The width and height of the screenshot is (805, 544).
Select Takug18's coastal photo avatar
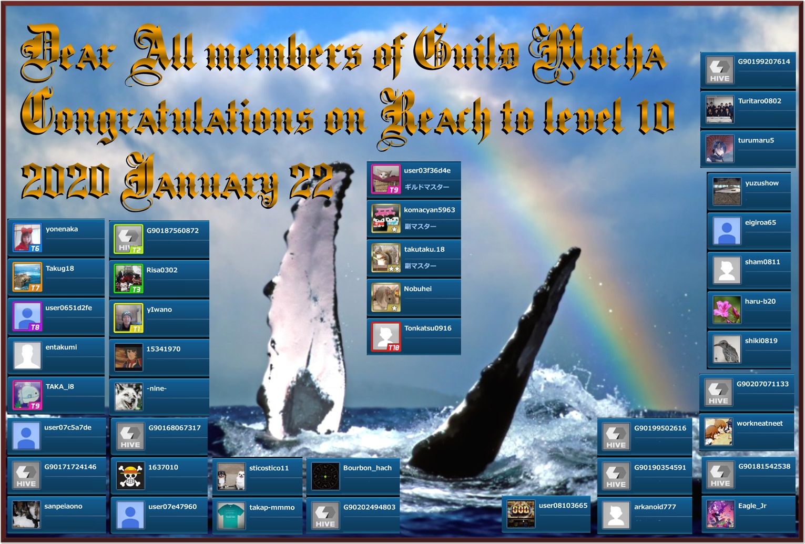pos(27,278)
